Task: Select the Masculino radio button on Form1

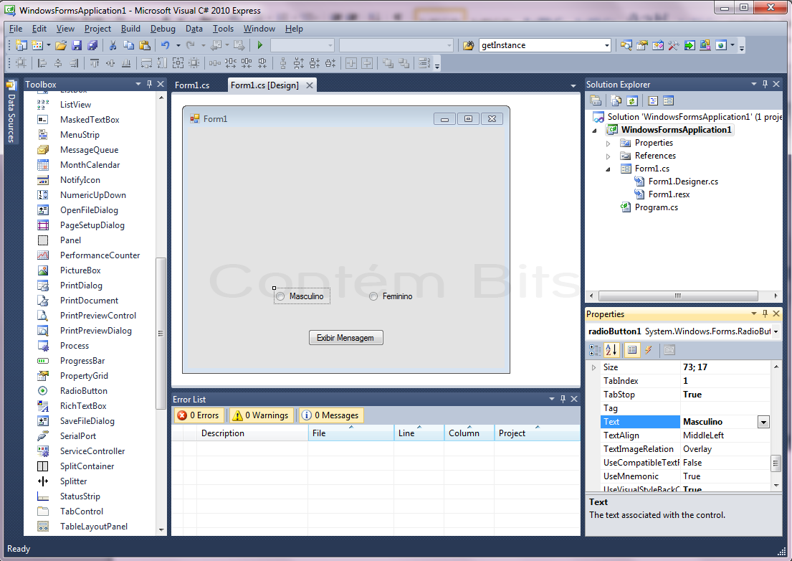Action: (302, 296)
